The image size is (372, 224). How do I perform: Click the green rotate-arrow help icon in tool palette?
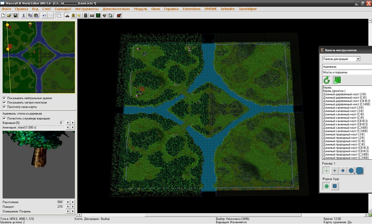(x=327, y=80)
